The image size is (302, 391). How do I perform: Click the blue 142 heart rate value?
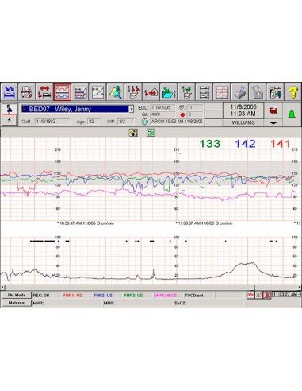tap(245, 144)
